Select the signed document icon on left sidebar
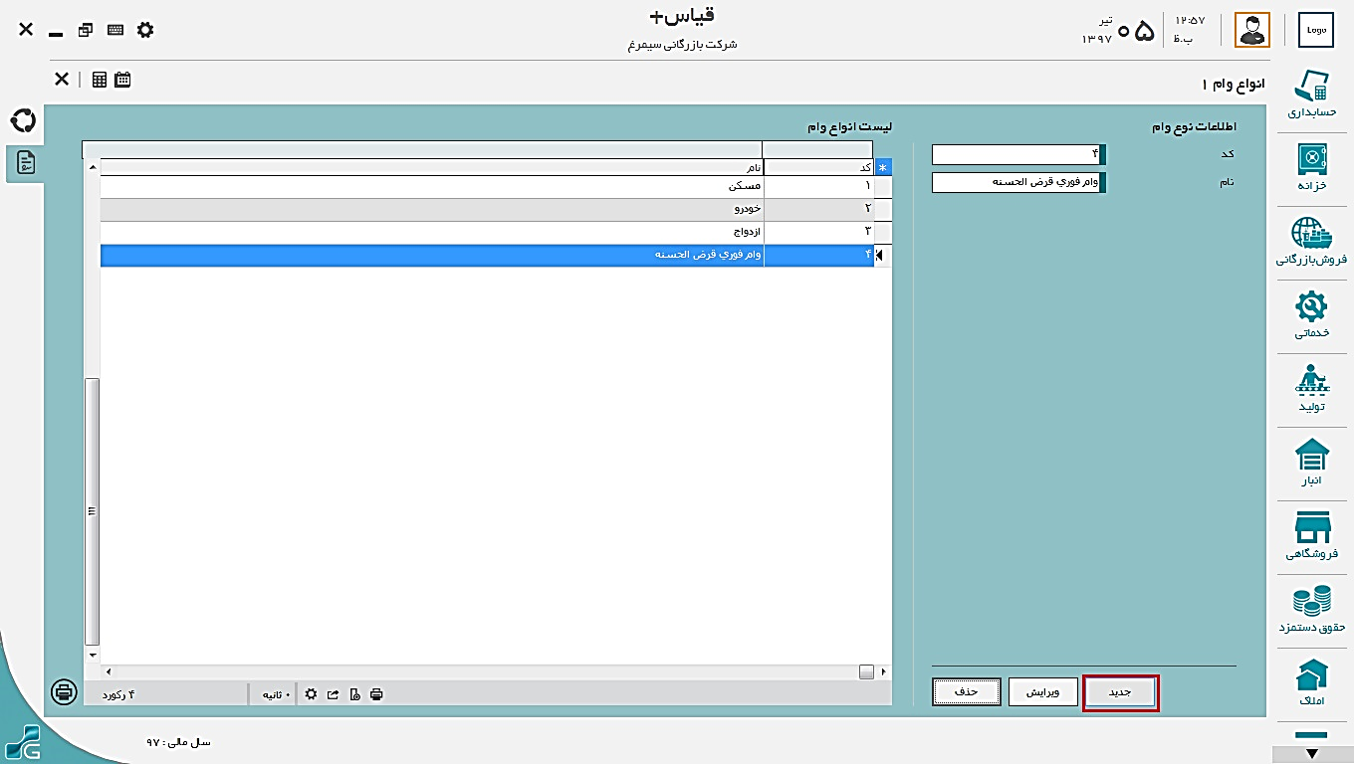This screenshot has height=764, width=1354. [26, 162]
